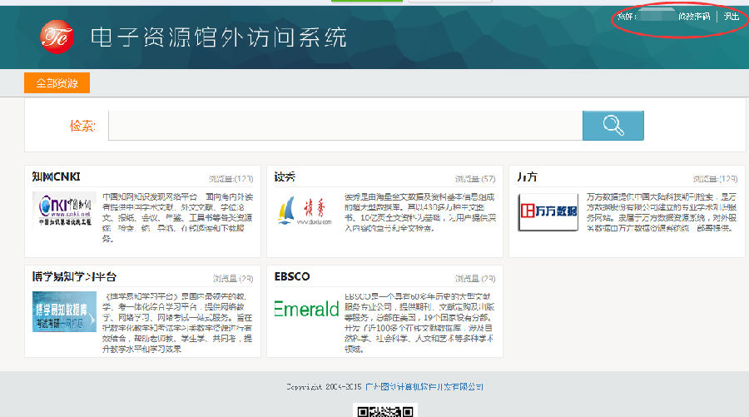Click the 读秀 sailboat logo image
Image resolution: width=749 pixels, height=417 pixels.
[x=306, y=211]
